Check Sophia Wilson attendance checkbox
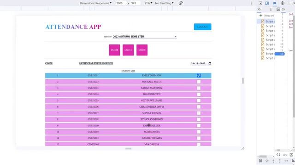Viewport: 295px width, 165px height. pos(199,113)
